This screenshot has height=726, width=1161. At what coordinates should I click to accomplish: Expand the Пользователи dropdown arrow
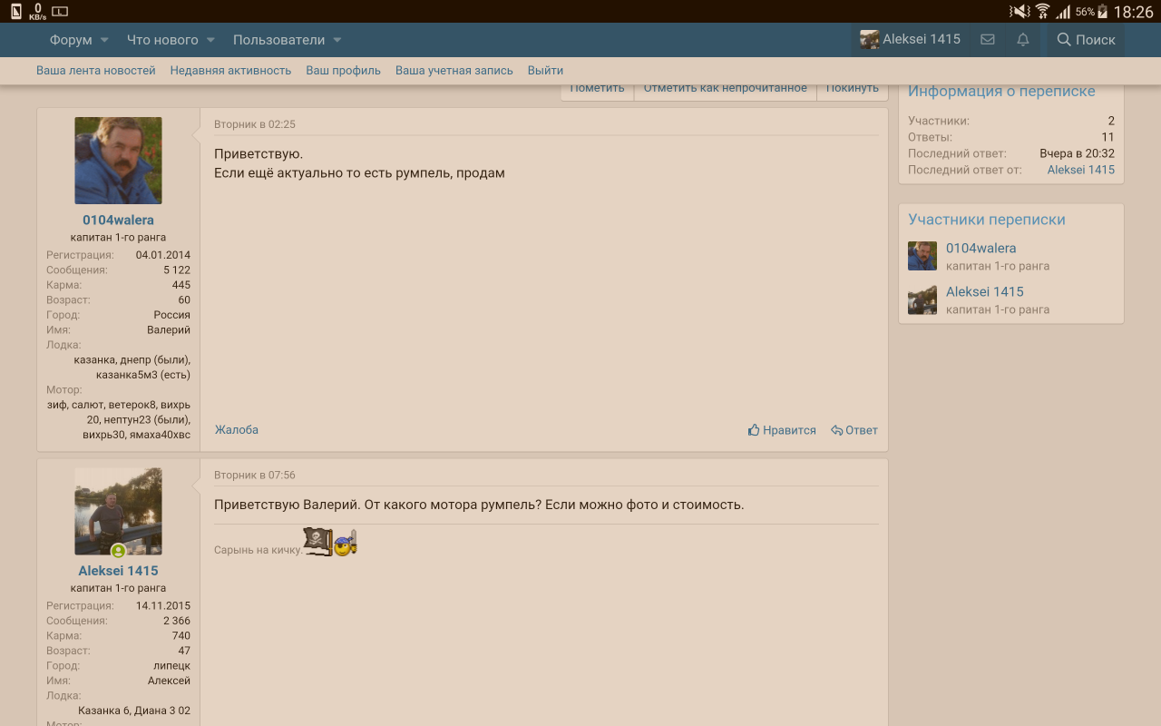tap(337, 40)
